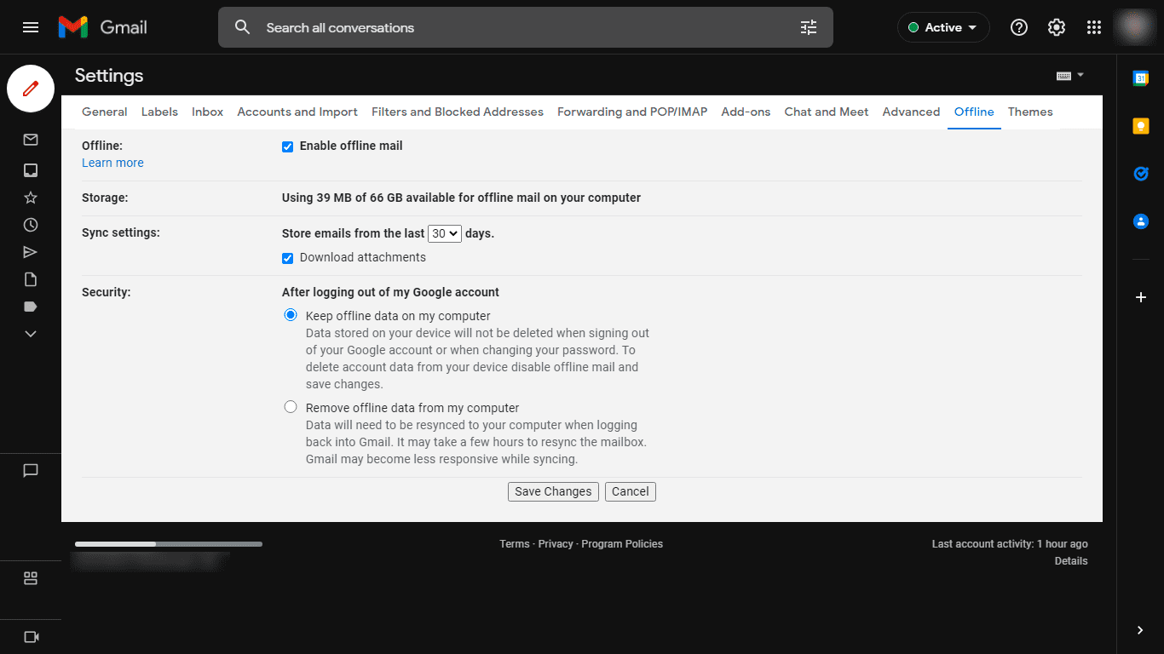This screenshot has width=1164, height=654.
Task: Open the Settings gear icon
Action: pos(1057,27)
